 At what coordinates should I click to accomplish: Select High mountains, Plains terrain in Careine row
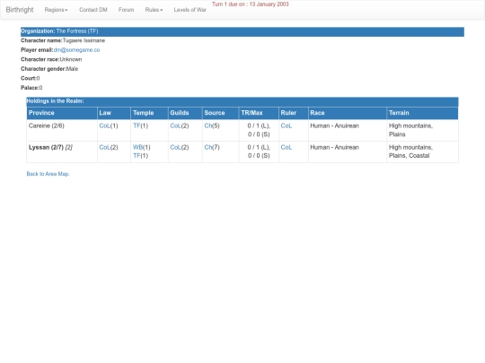point(422,130)
